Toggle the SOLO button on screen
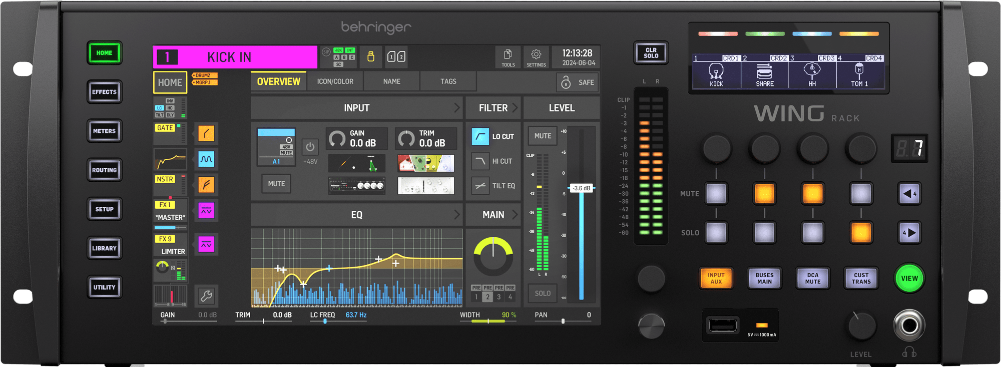1001x367 pixels. point(543,294)
